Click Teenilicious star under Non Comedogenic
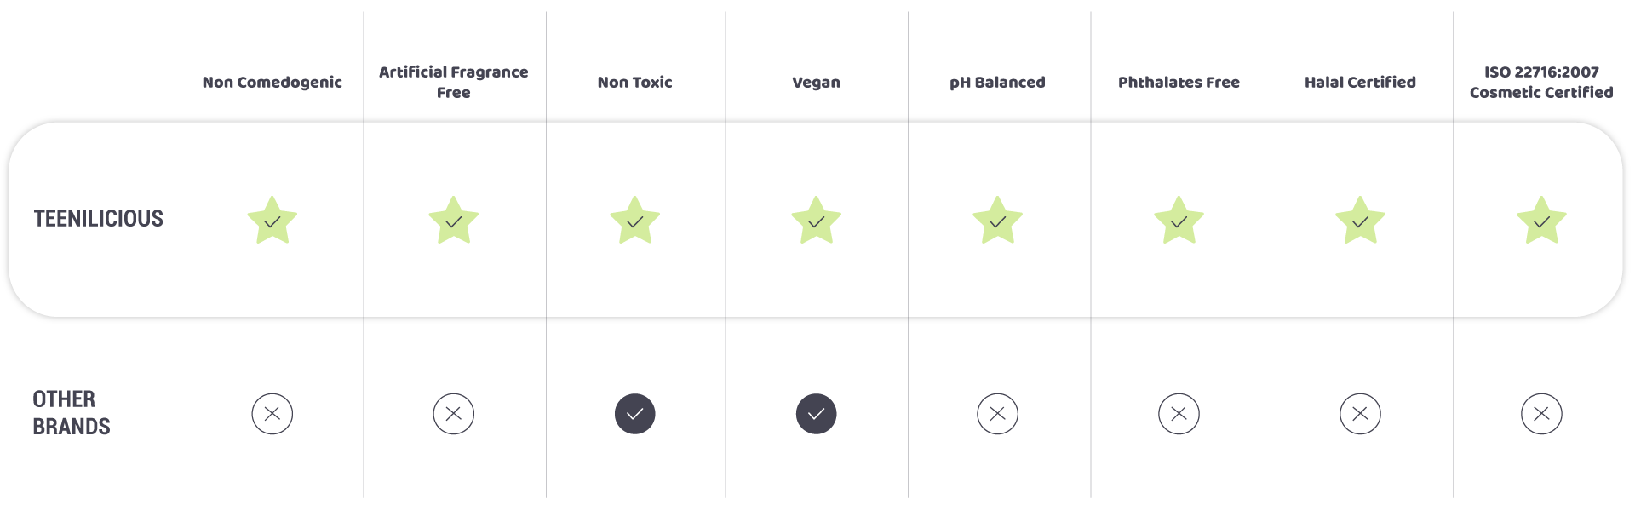1635x511 pixels. click(272, 221)
